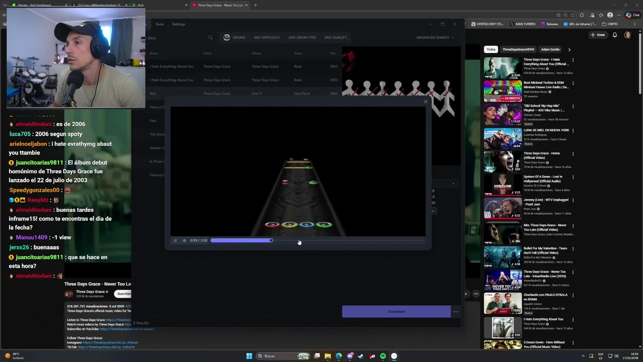Open Microsoft Edge from the taskbar
Screen dimensions: 643x362
(x=339, y=356)
